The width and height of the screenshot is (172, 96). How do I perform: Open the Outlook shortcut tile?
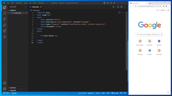pos(150,51)
